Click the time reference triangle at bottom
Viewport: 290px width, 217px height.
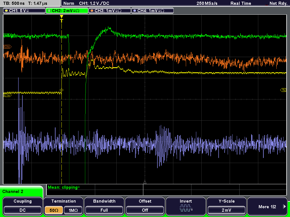click(x=145, y=182)
